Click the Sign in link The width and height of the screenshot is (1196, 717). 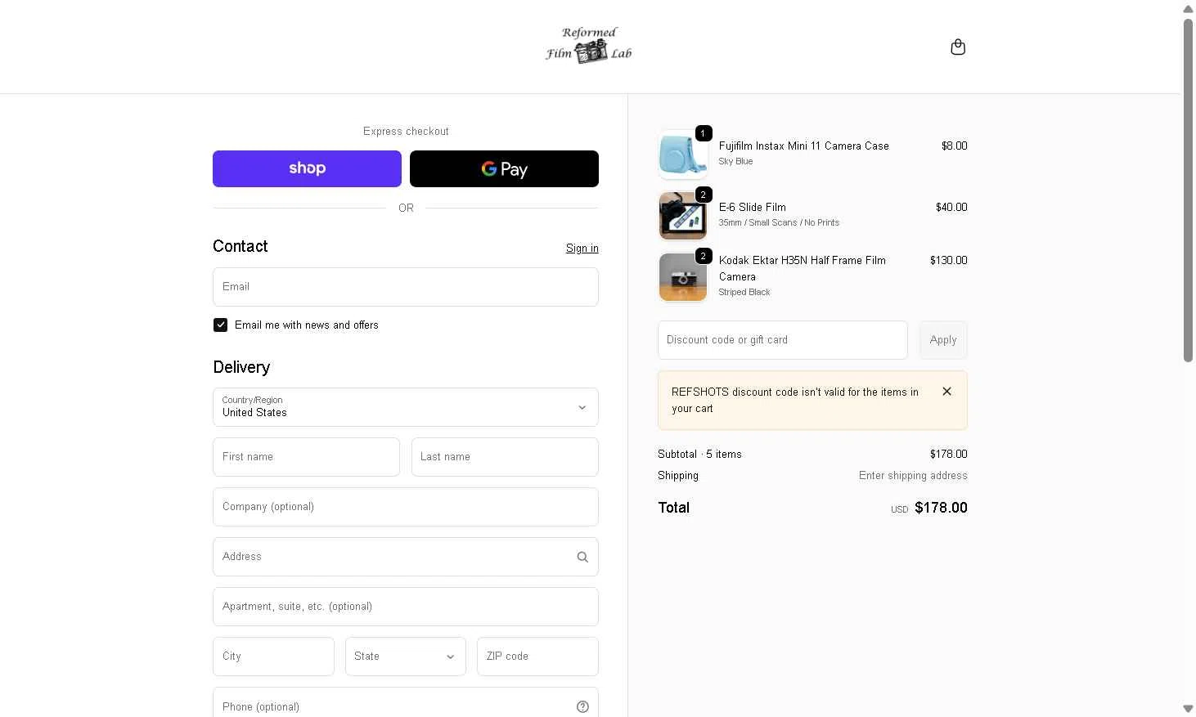(x=582, y=248)
